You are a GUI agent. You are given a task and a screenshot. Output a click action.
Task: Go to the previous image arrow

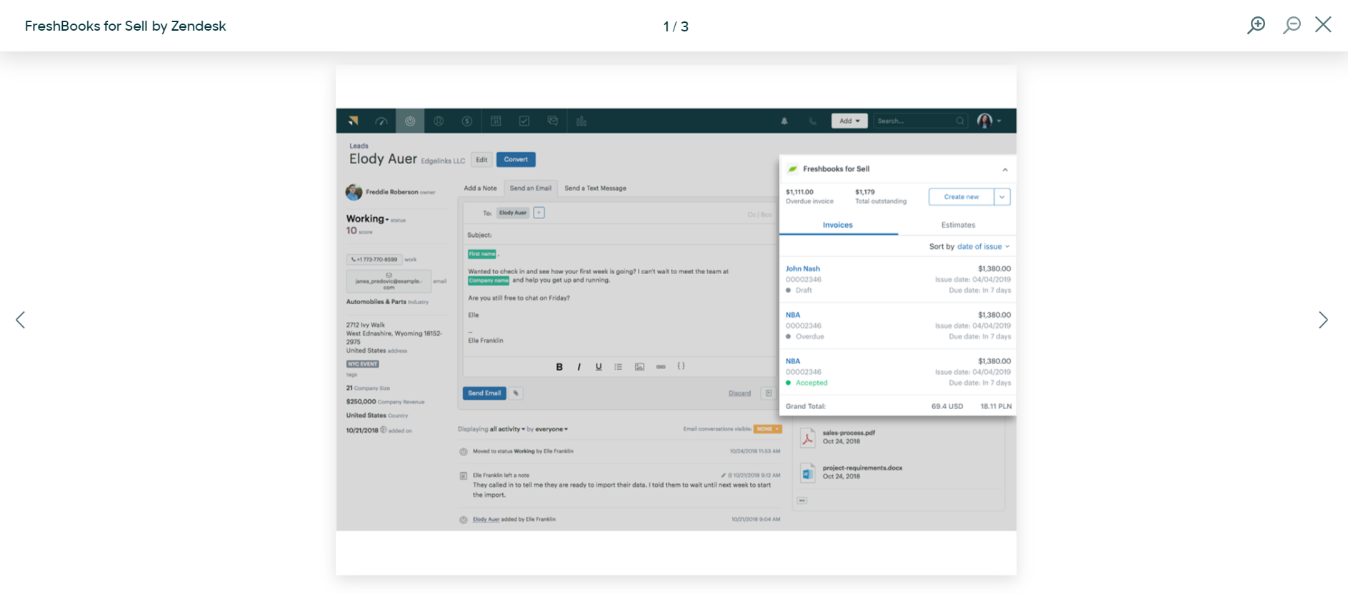tap(21, 320)
